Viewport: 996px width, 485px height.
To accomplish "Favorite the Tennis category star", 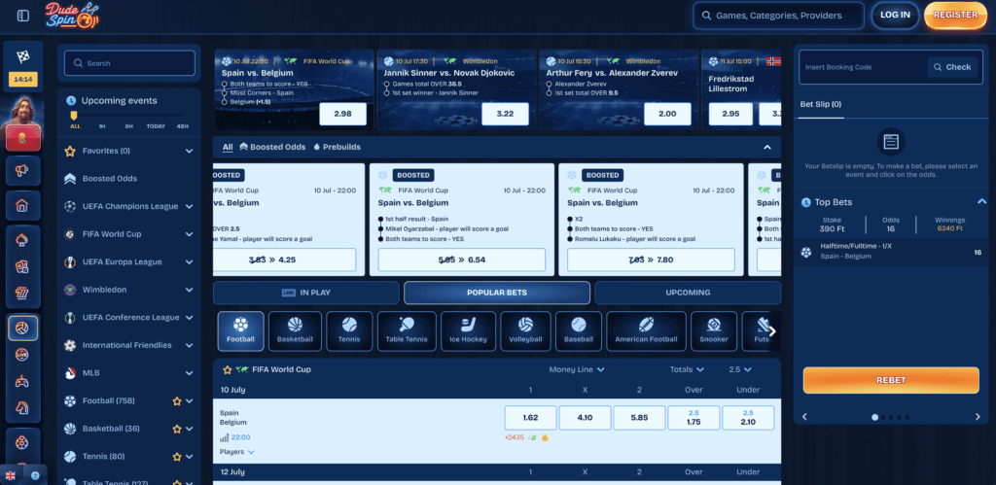I will coord(177,457).
